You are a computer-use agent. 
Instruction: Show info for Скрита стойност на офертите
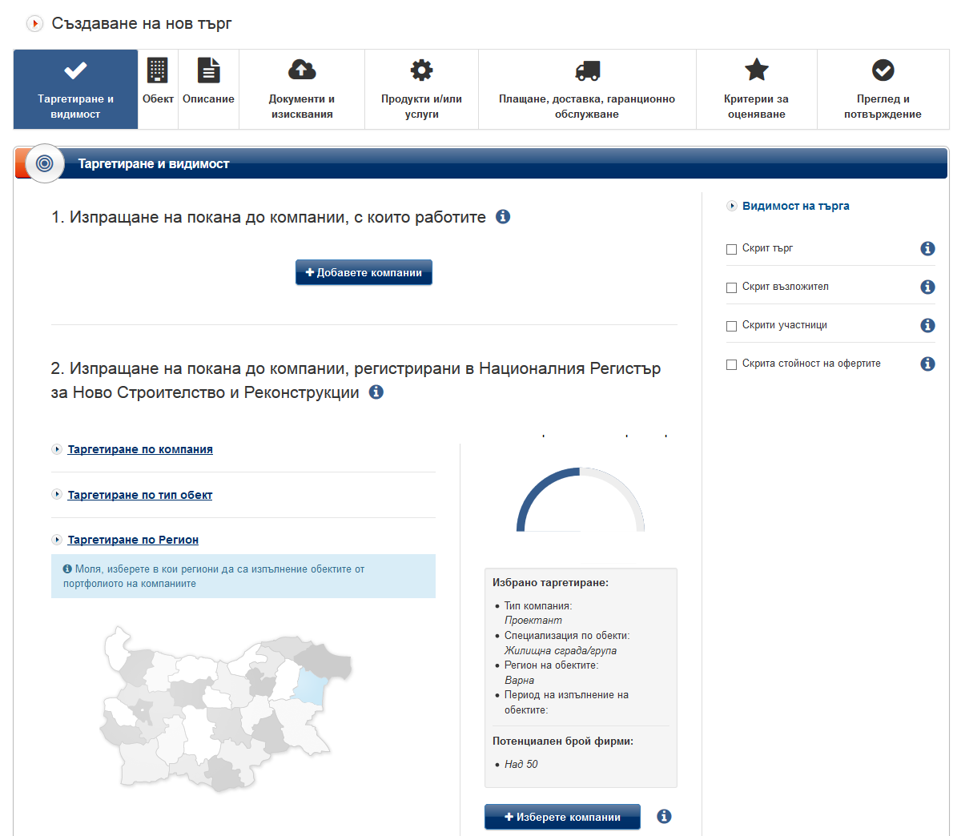click(x=927, y=364)
